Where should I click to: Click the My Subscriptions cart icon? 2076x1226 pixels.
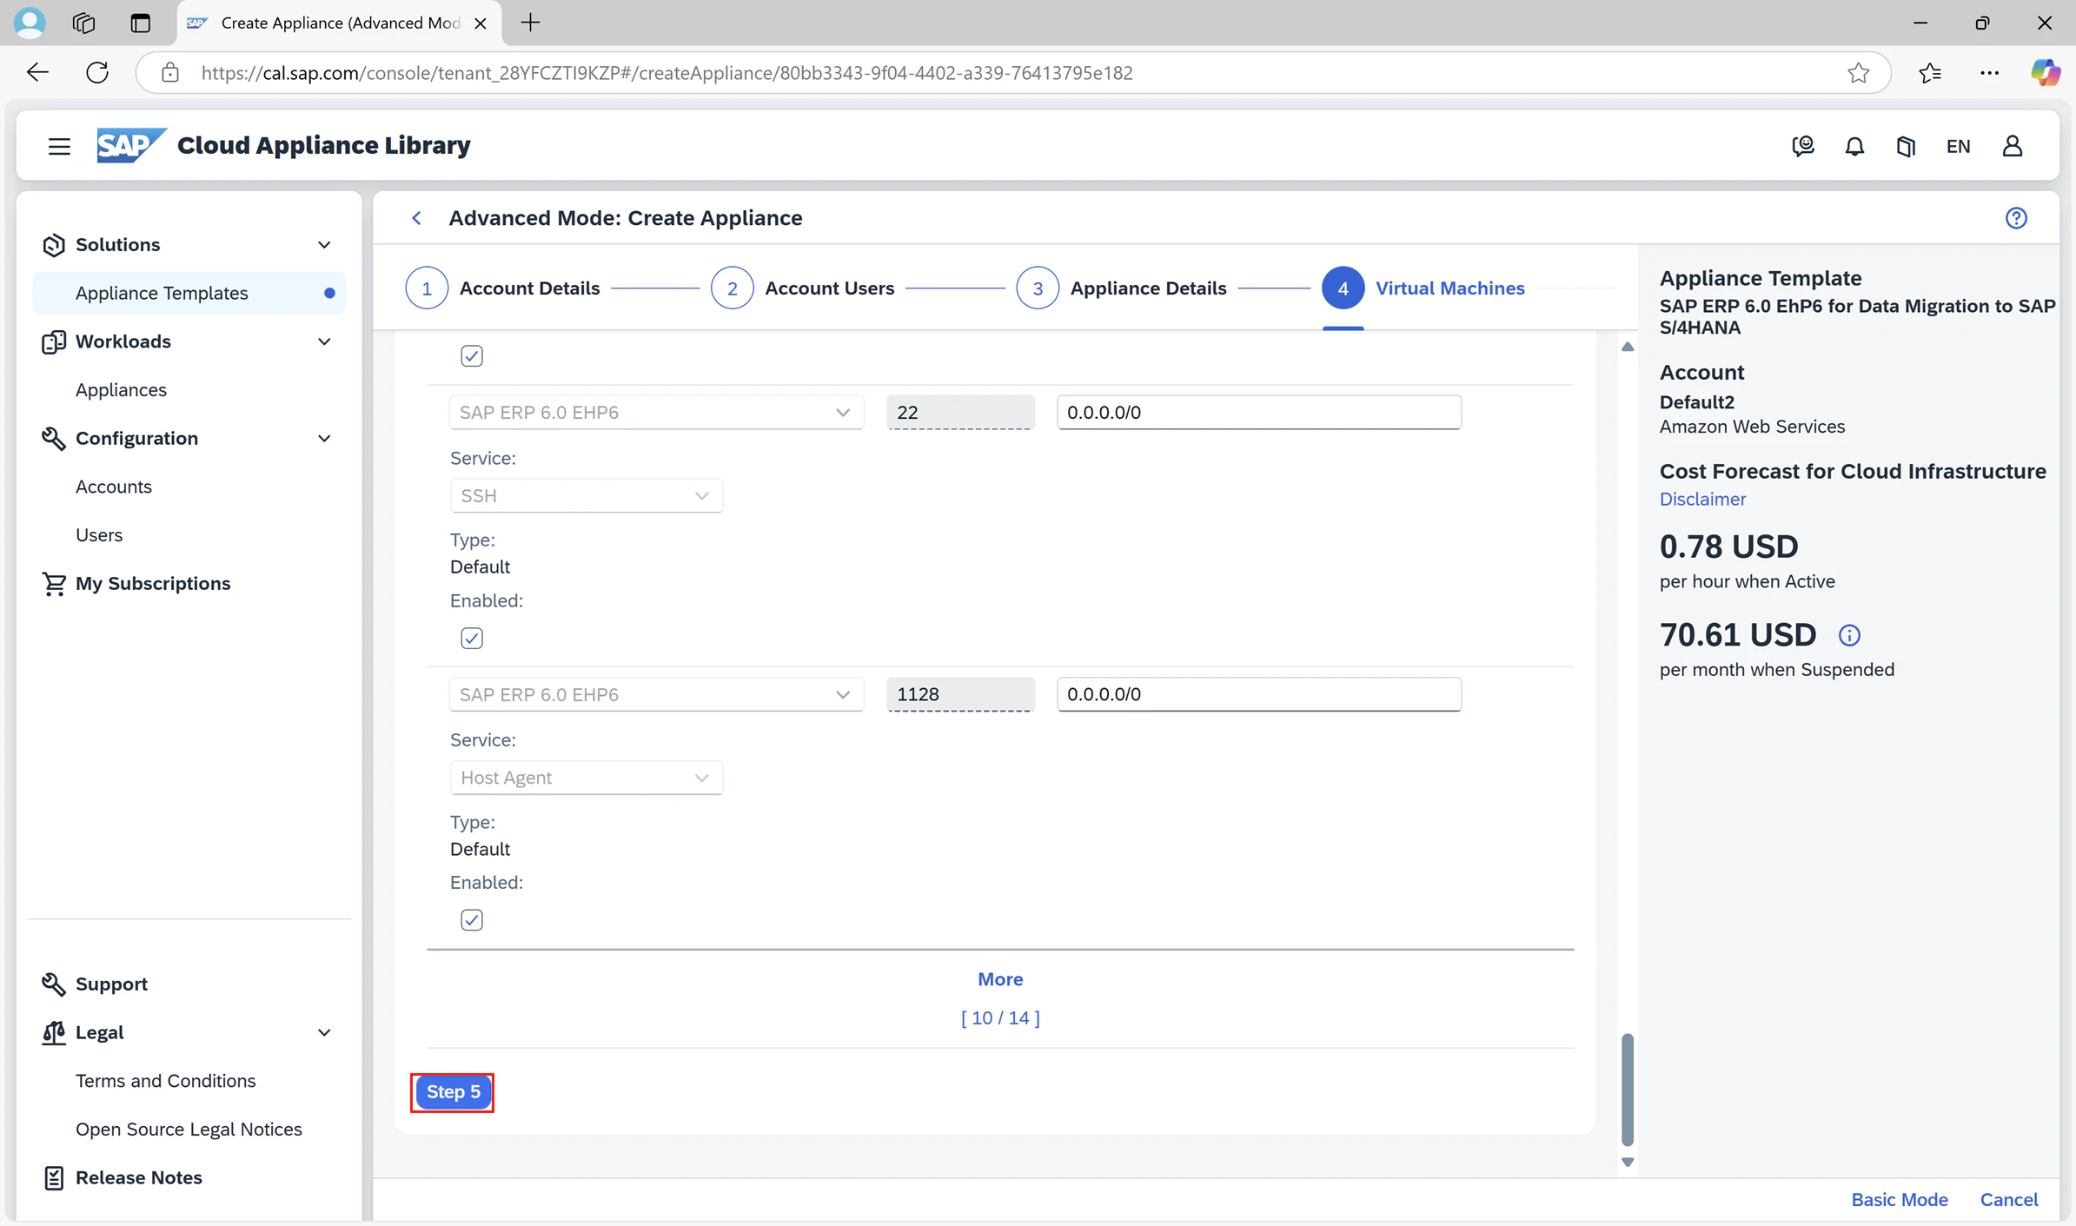pyautogui.click(x=54, y=584)
